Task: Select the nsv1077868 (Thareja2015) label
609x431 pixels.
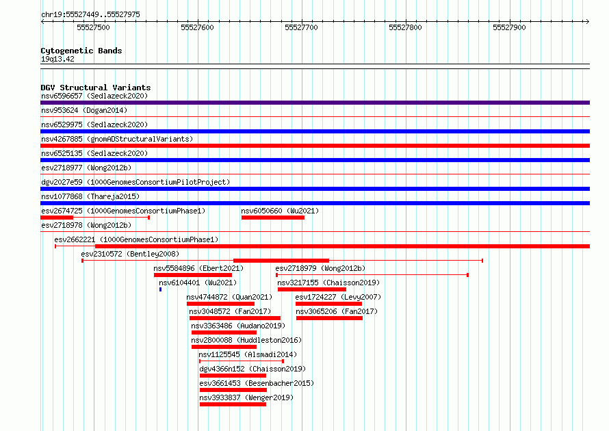Action: coord(90,196)
